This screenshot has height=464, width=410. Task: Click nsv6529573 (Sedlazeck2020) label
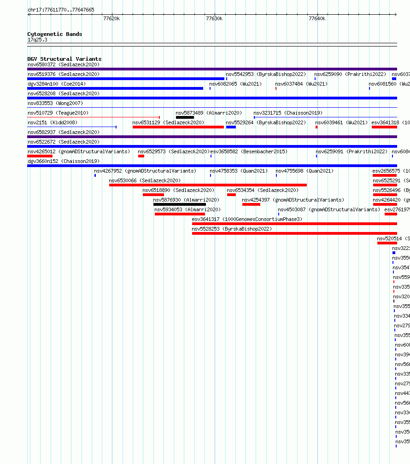tap(174, 151)
